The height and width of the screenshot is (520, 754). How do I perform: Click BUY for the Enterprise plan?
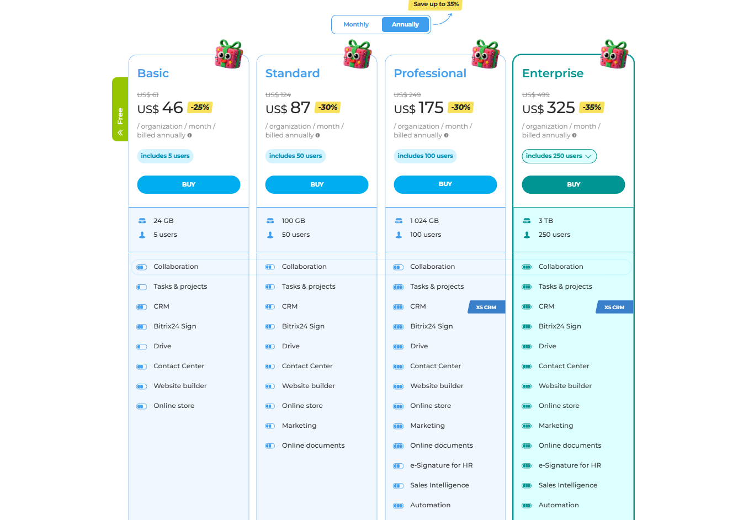(573, 184)
